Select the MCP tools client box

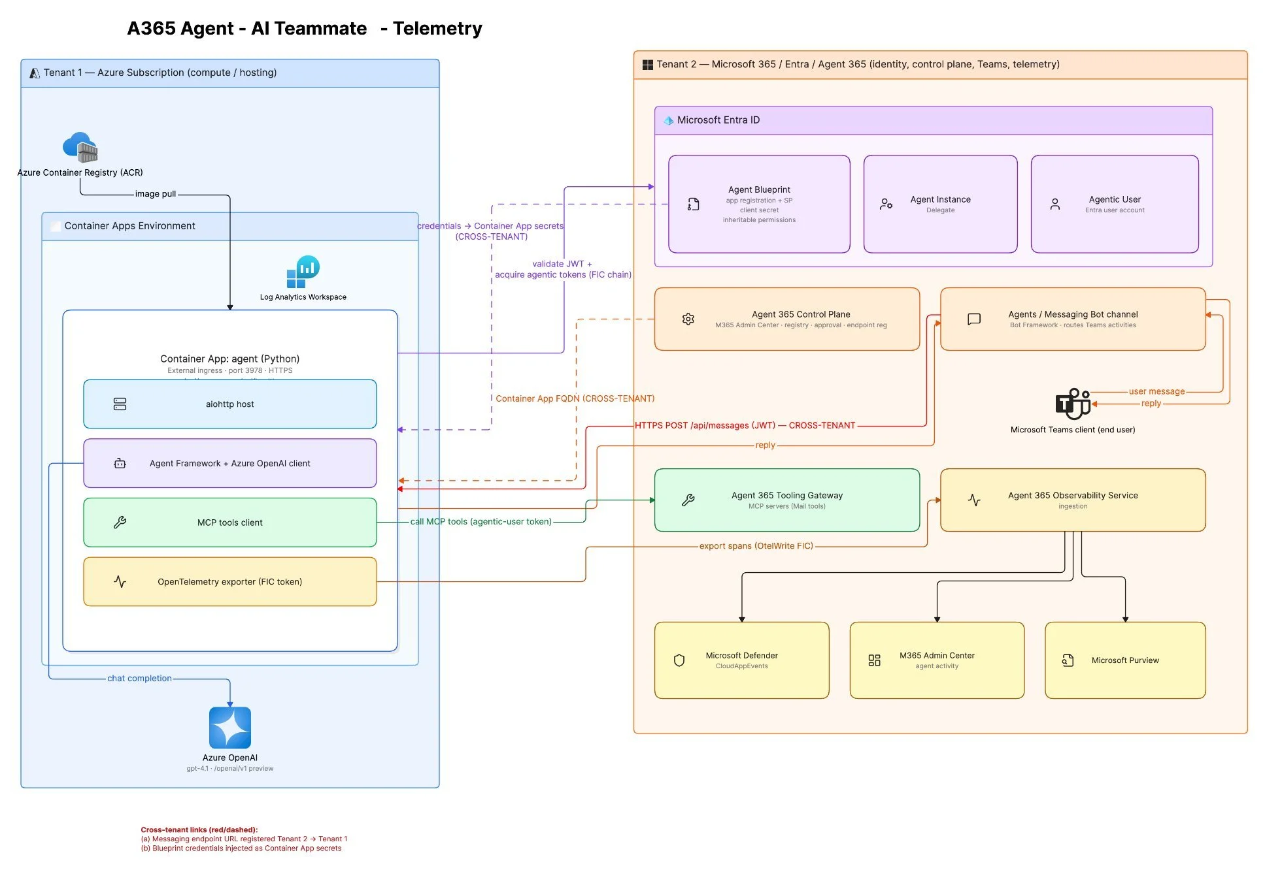coord(230,523)
